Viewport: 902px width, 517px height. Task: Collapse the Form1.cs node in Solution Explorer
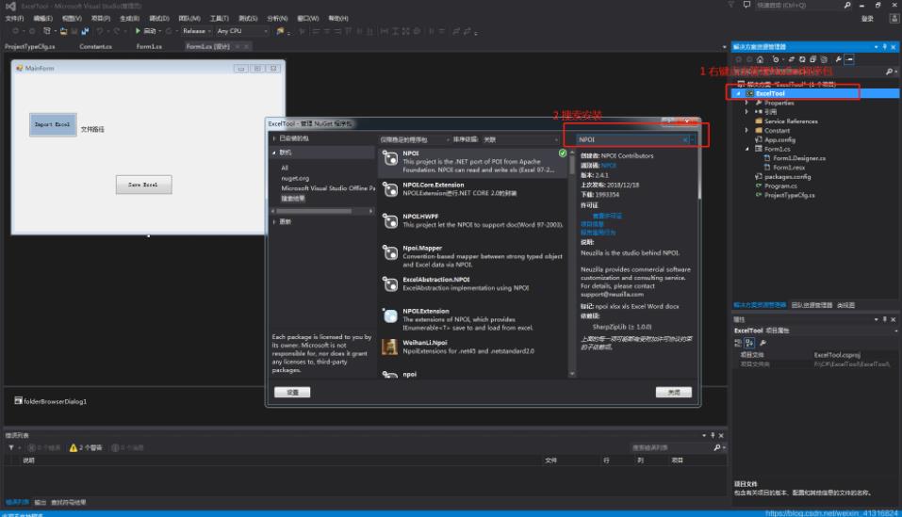pos(746,149)
